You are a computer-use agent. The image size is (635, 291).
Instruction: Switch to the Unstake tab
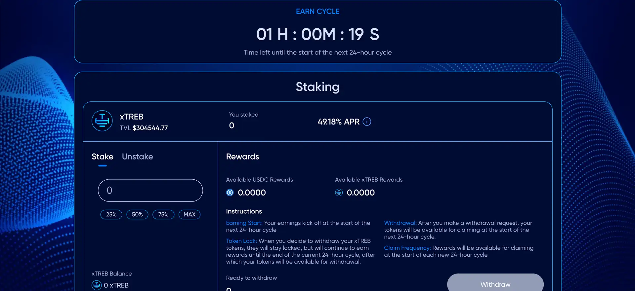coord(137,157)
